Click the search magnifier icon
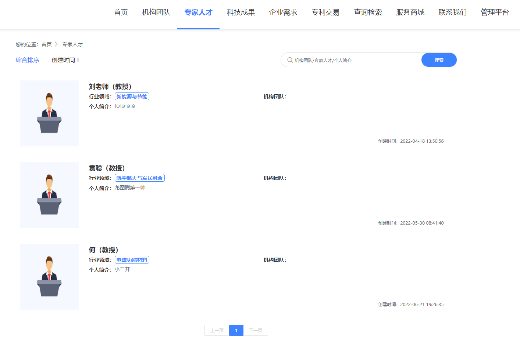The height and width of the screenshot is (338, 520). pos(290,60)
